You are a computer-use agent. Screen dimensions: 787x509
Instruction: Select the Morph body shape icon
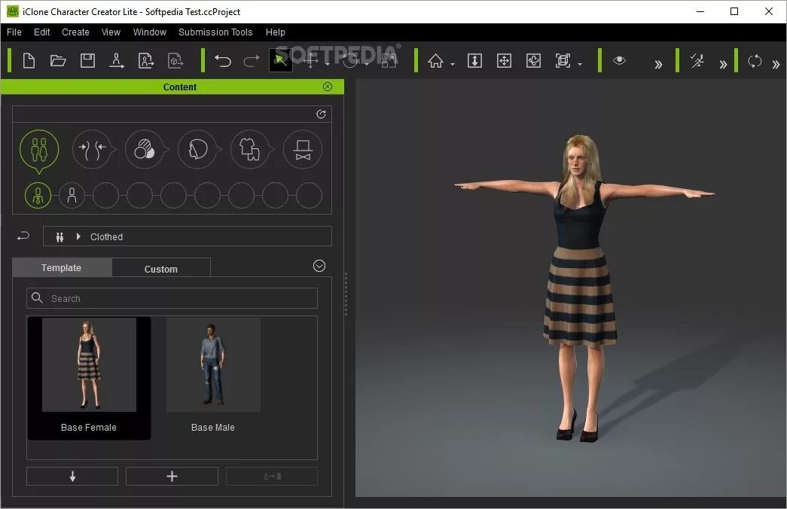[x=92, y=149]
